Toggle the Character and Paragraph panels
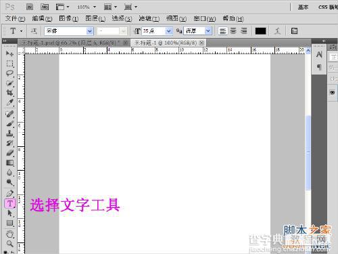338x254 pixels. [x=294, y=31]
